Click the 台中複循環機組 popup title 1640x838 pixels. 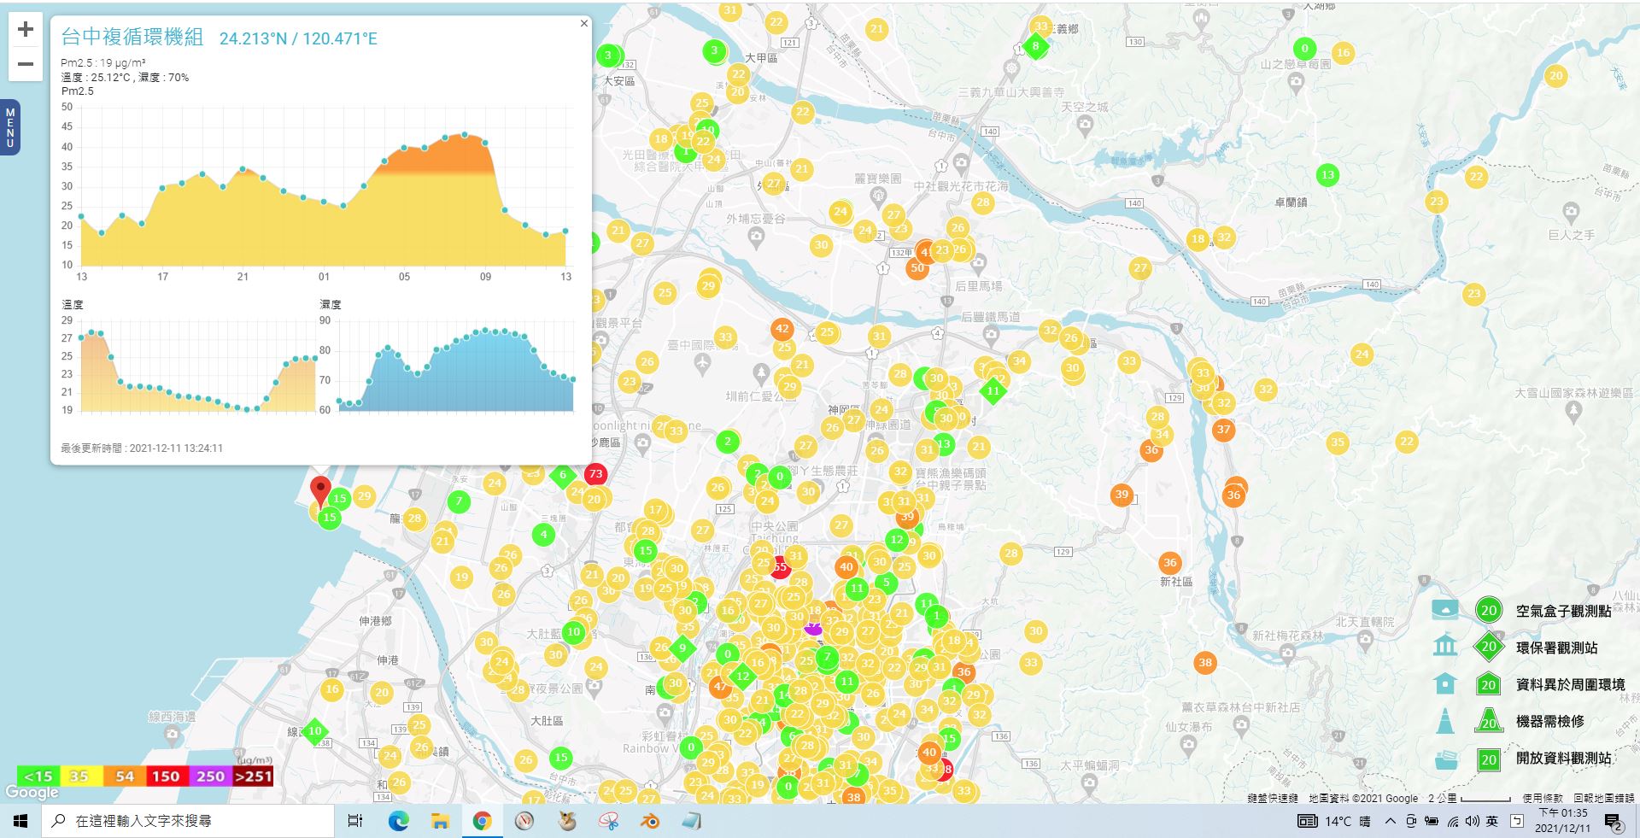[x=132, y=37]
